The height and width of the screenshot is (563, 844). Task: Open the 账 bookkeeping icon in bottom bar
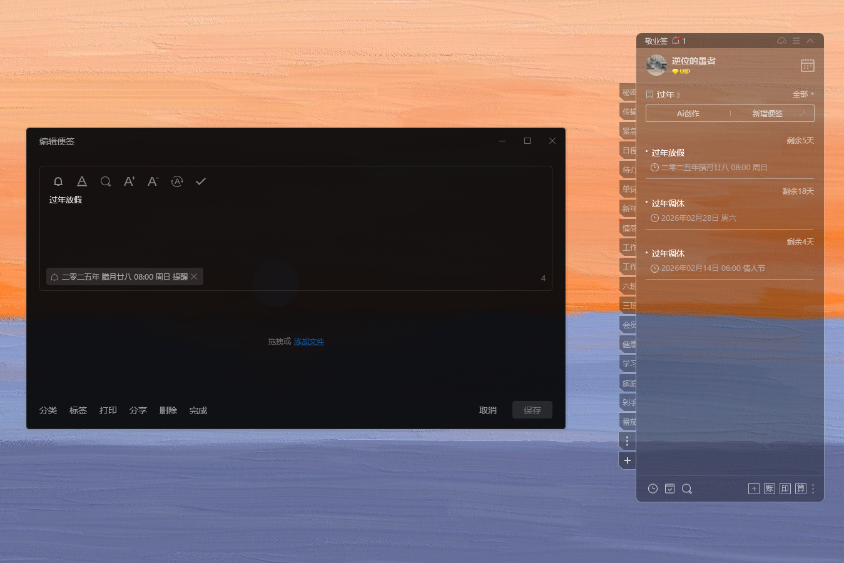click(770, 489)
